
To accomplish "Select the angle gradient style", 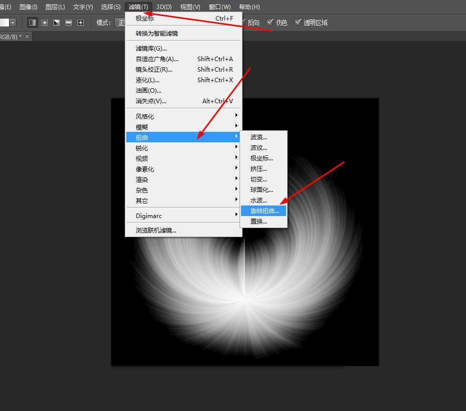I will [x=56, y=22].
